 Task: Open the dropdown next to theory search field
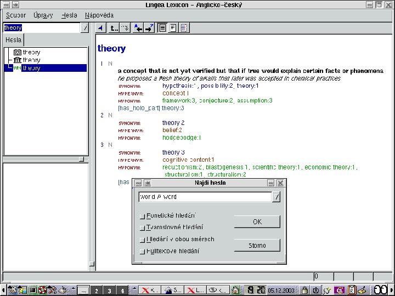pyautogui.click(x=85, y=27)
